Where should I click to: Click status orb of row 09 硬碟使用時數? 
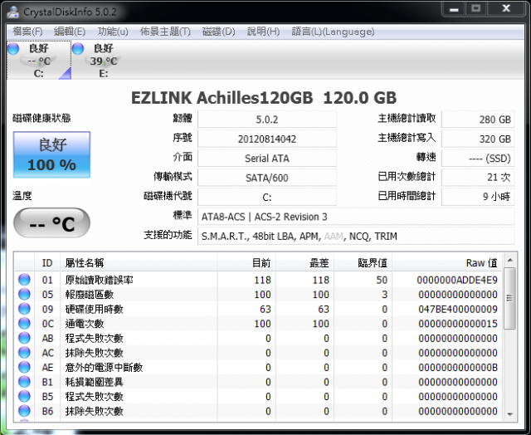coord(24,309)
